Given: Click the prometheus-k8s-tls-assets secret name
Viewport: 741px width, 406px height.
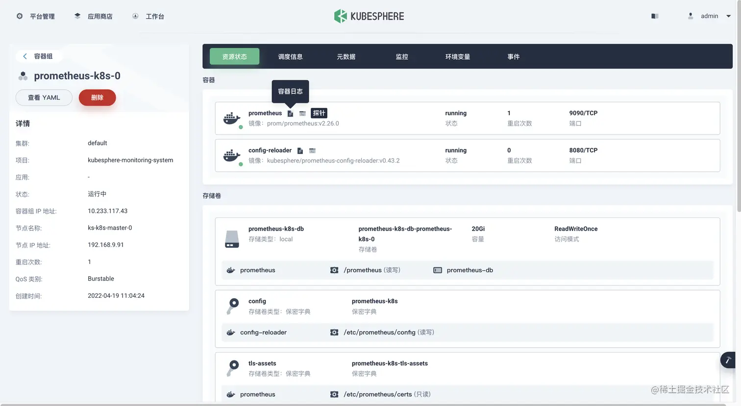Looking at the screenshot, I should [x=390, y=363].
